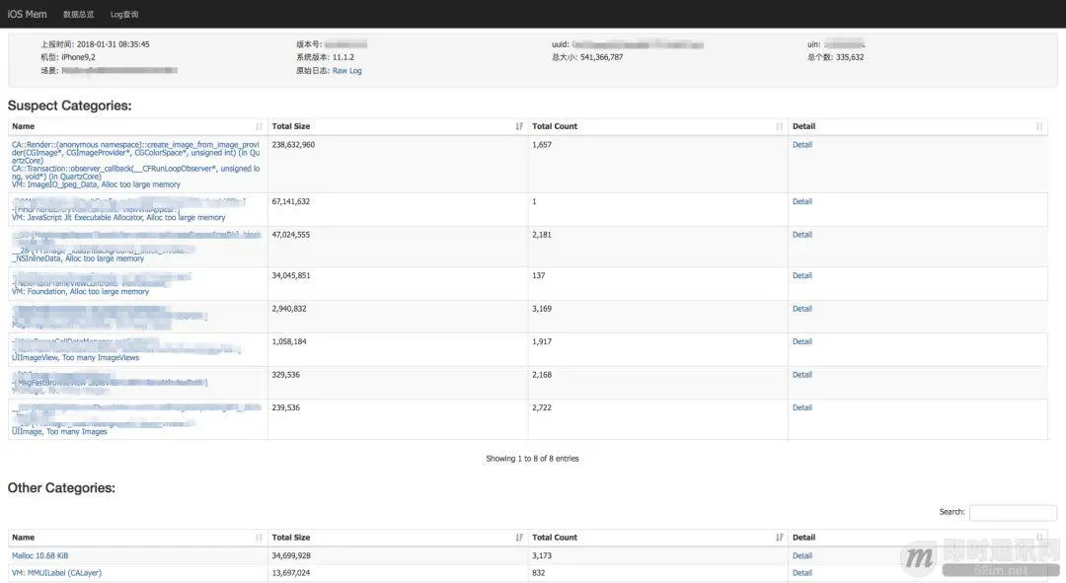Open Detail for the 1,058,184 row
The image size is (1066, 583).
[802, 341]
